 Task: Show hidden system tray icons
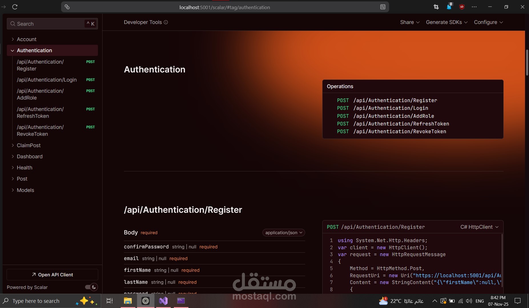point(435,301)
